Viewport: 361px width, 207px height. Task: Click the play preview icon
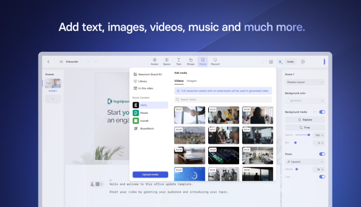tap(303, 62)
